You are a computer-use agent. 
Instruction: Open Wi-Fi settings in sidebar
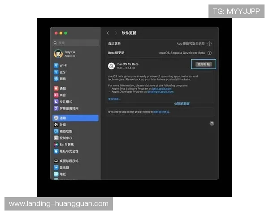pyautogui.click(x=63, y=65)
